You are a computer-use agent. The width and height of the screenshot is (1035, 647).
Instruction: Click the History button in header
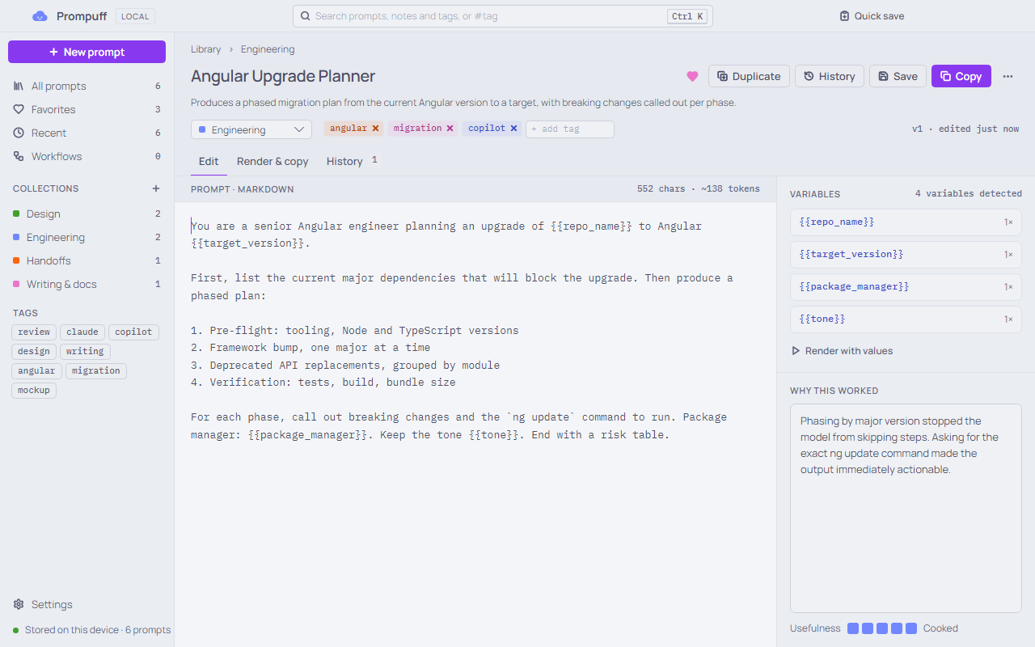830,76
